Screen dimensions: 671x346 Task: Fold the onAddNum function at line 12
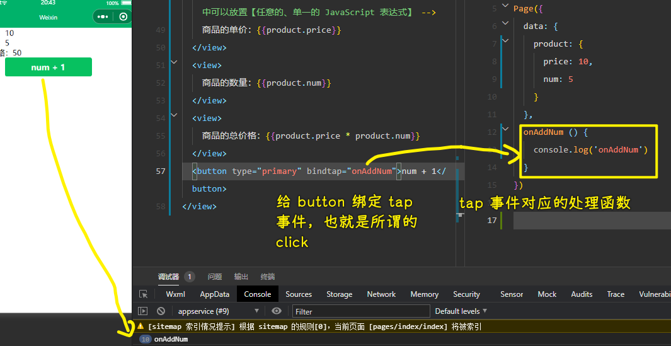505,129
